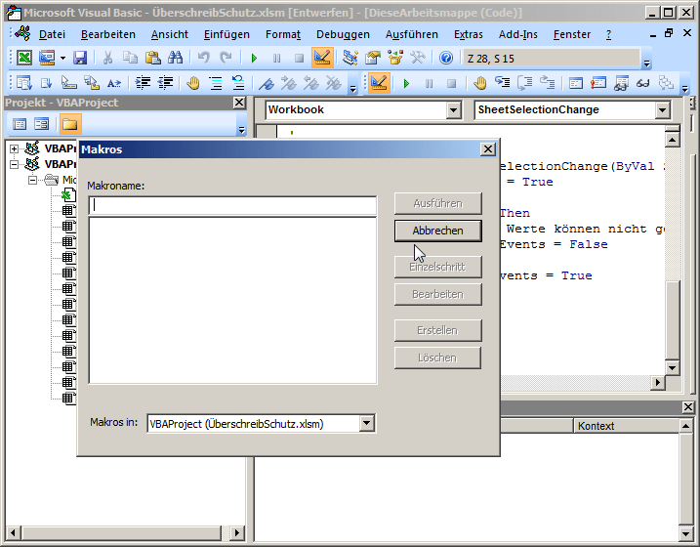The image size is (700, 547).
Task: Click the List Constants icon
Action: (47, 83)
